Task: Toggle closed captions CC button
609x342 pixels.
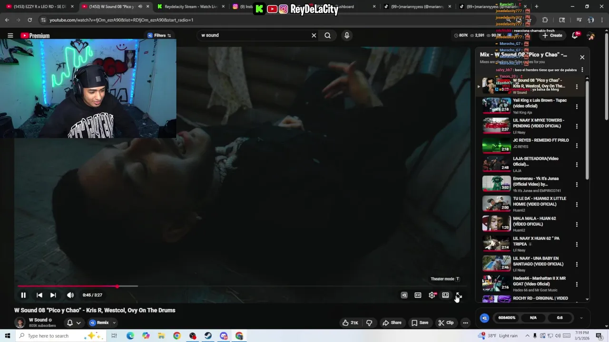Action: pos(418,295)
